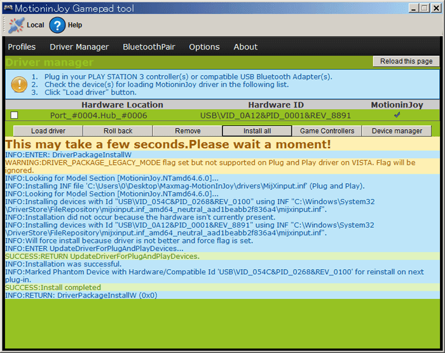Switch to the Driver Manager tab
Screen dimensions: 445x353
click(79, 47)
